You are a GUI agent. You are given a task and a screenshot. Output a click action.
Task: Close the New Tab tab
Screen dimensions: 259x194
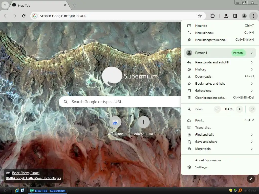[65, 5]
